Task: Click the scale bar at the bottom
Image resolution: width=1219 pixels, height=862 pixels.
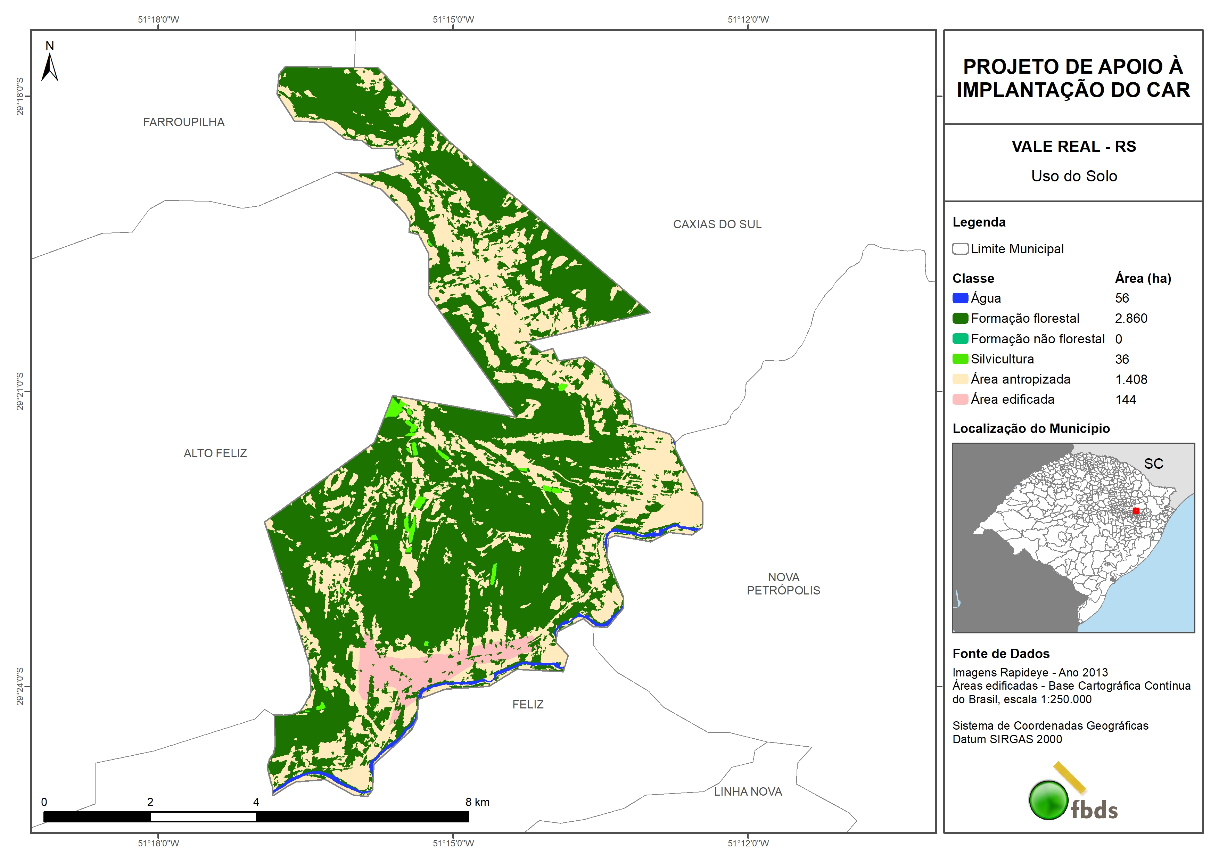Action: click(256, 816)
